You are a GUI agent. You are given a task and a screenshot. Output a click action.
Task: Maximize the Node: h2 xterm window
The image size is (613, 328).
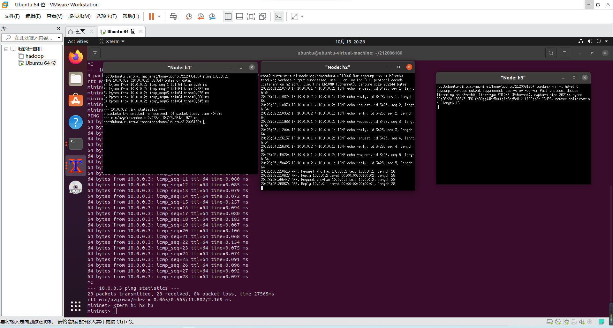coord(398,67)
